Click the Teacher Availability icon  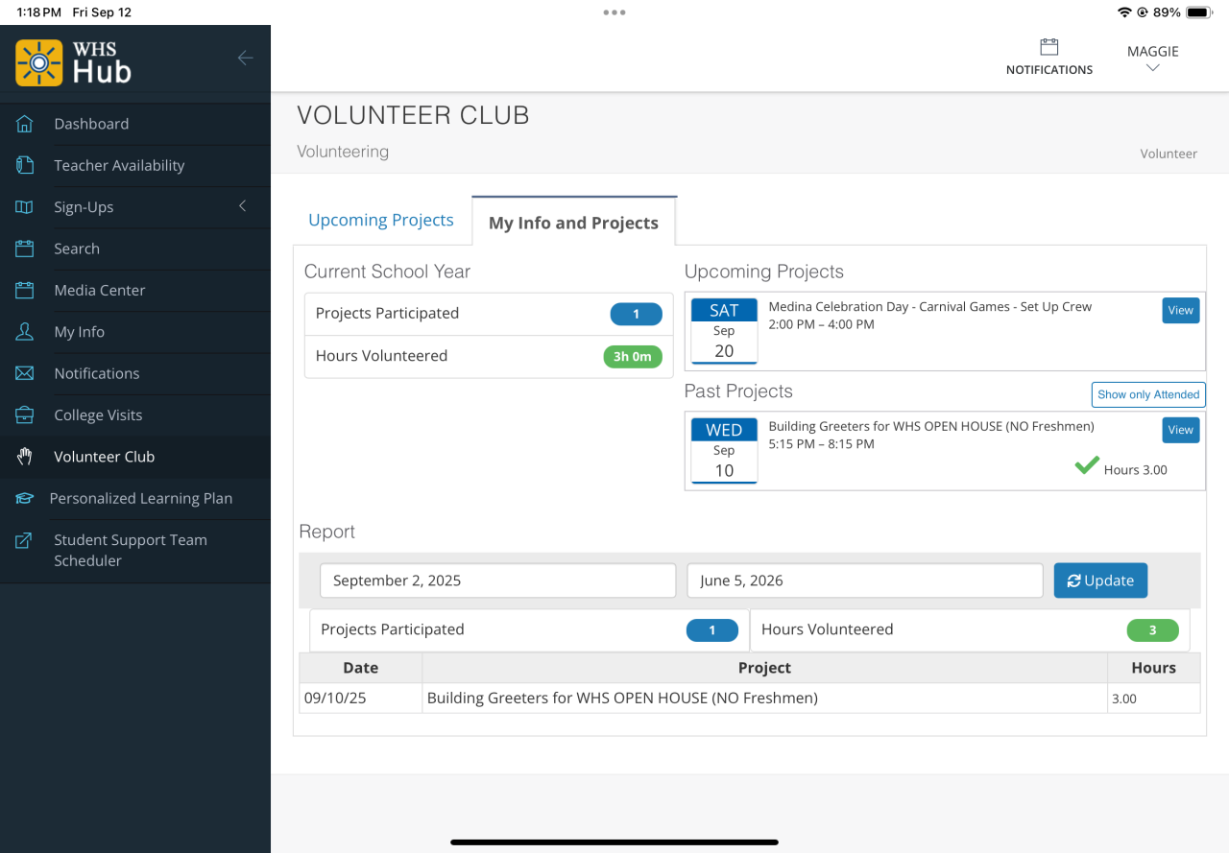pos(25,165)
